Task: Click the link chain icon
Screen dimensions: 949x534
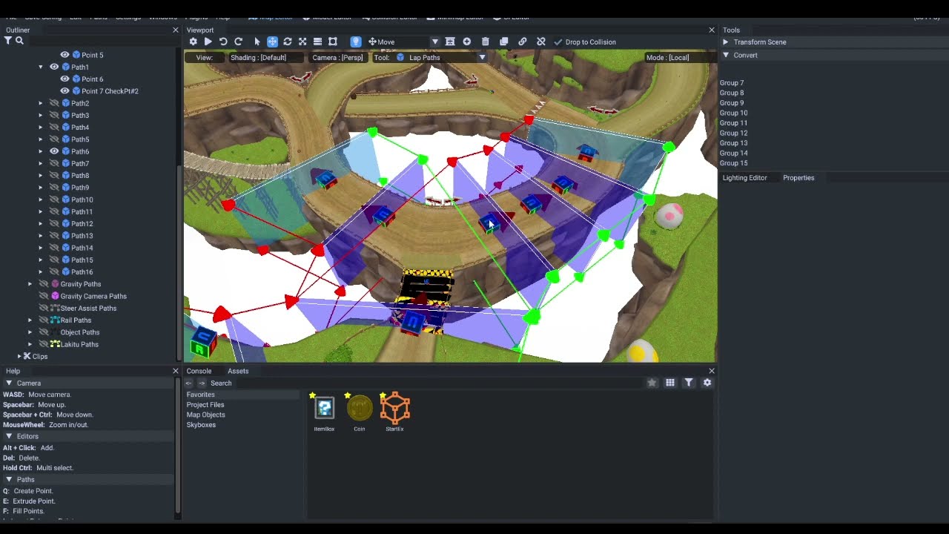Action: 522,42
